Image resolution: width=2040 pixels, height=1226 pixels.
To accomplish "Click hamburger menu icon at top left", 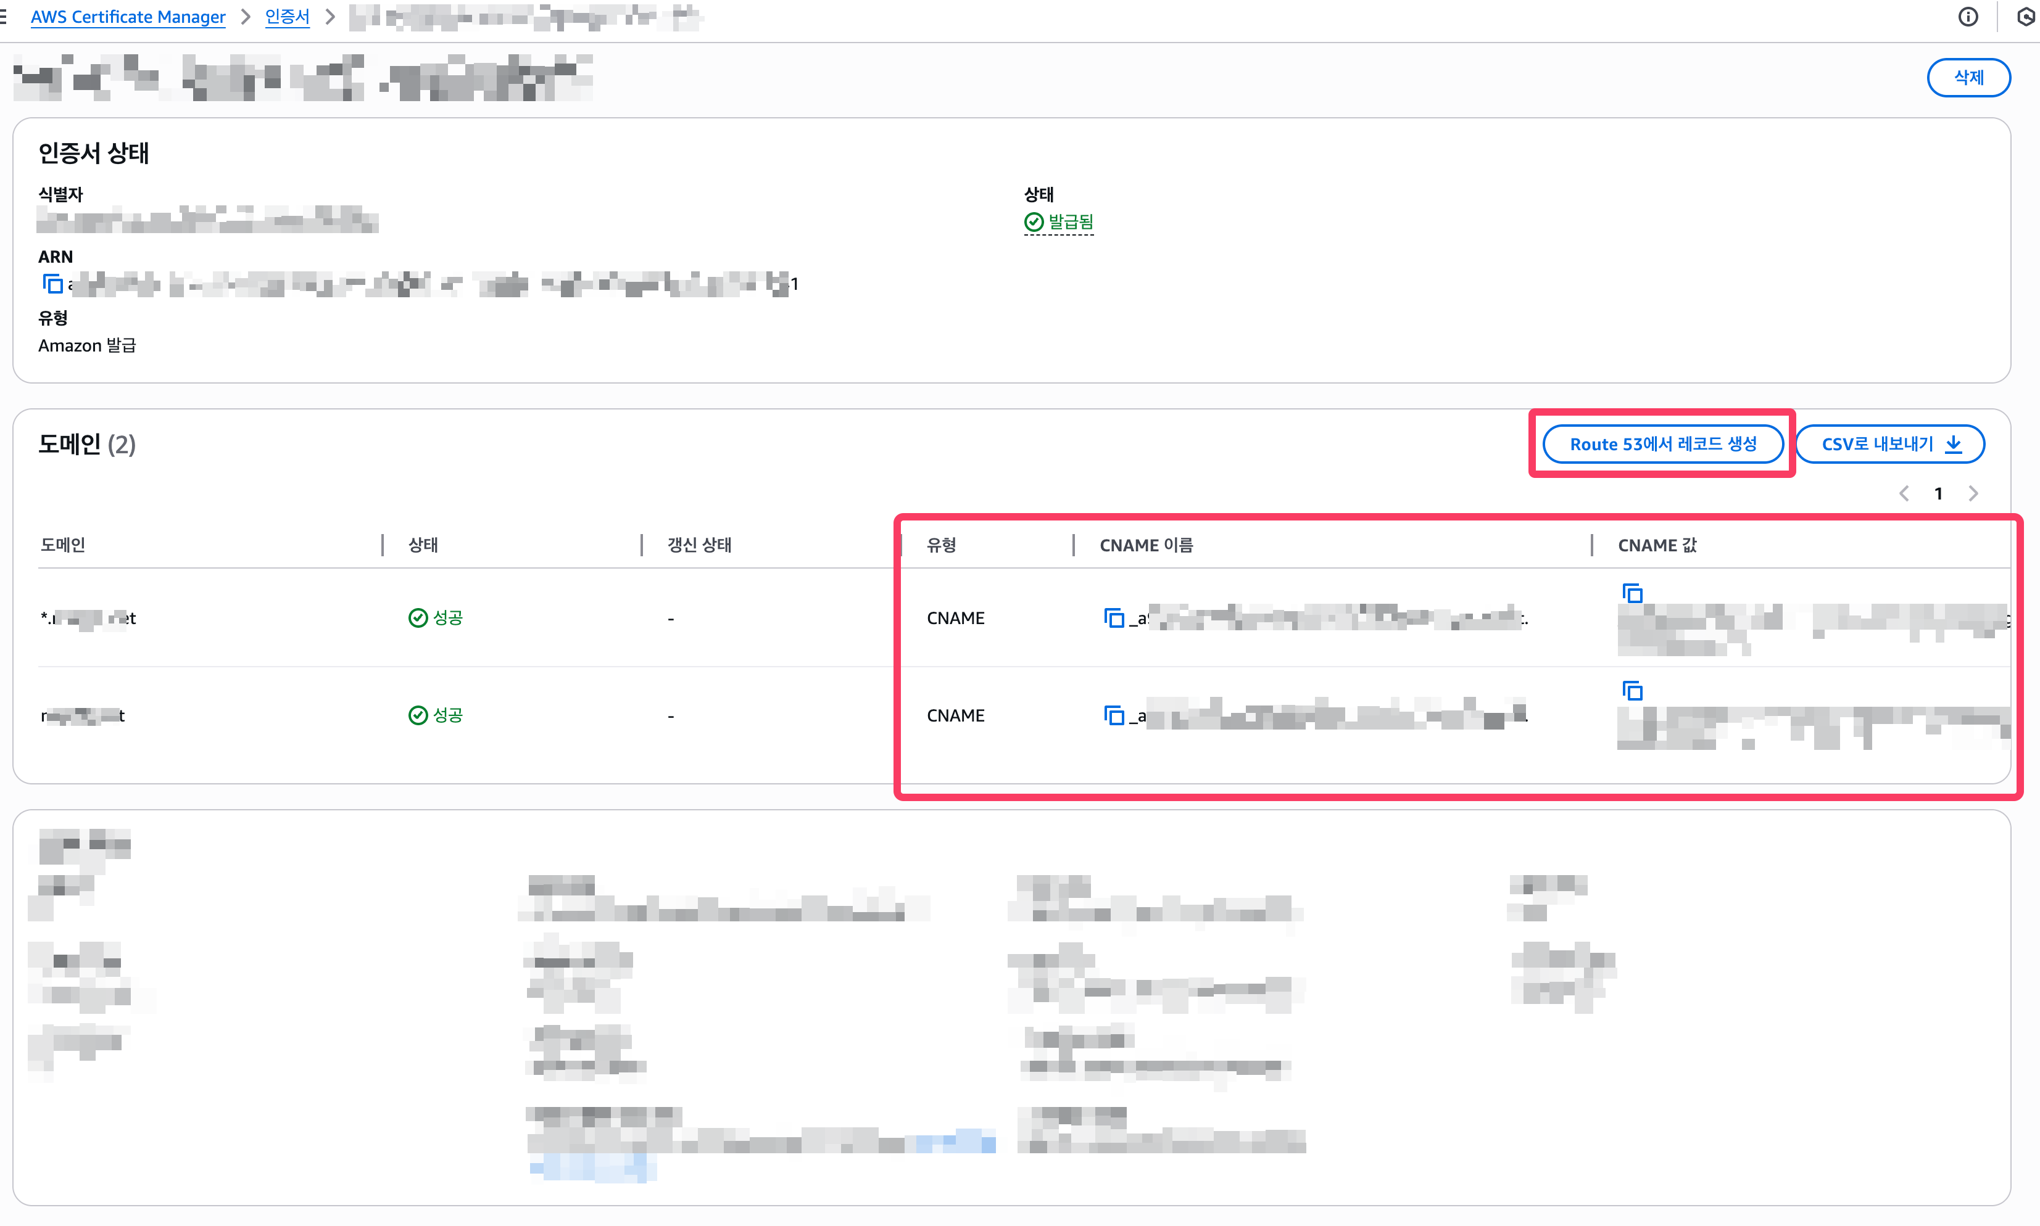I will click(4, 17).
